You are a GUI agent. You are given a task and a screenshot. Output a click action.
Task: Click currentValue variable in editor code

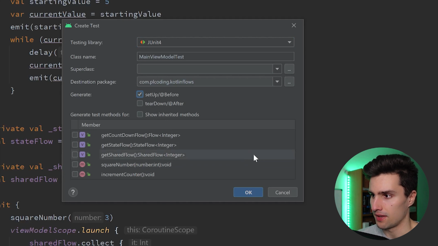pos(58,14)
